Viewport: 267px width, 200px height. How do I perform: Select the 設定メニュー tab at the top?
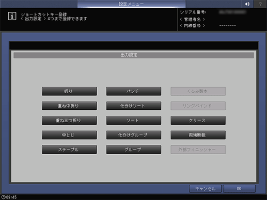click(131, 4)
